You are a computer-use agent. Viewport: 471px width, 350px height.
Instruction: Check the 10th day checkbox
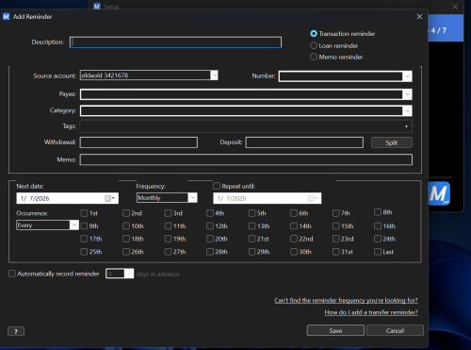[x=126, y=226]
